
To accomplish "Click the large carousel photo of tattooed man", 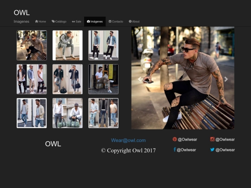I will [183, 78].
